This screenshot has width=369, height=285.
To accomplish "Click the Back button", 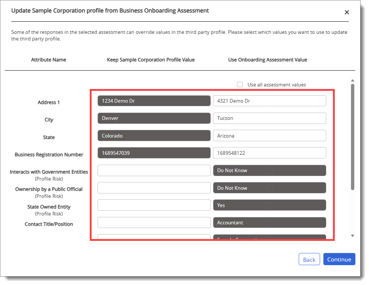I will click(x=309, y=260).
